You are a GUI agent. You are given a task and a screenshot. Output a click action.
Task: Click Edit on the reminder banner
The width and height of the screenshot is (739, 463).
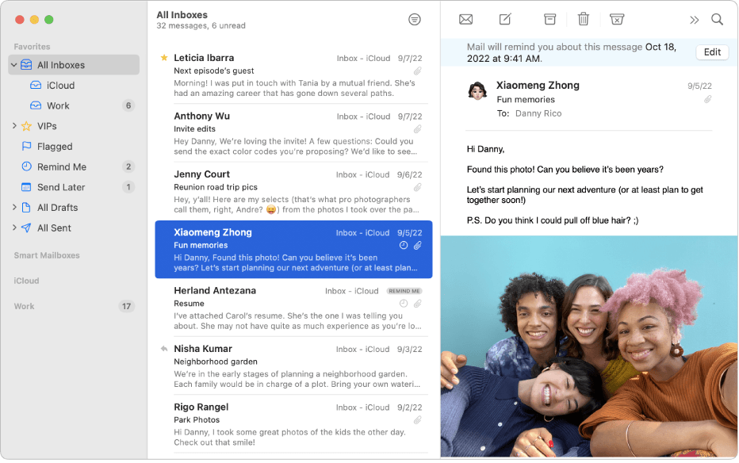711,52
